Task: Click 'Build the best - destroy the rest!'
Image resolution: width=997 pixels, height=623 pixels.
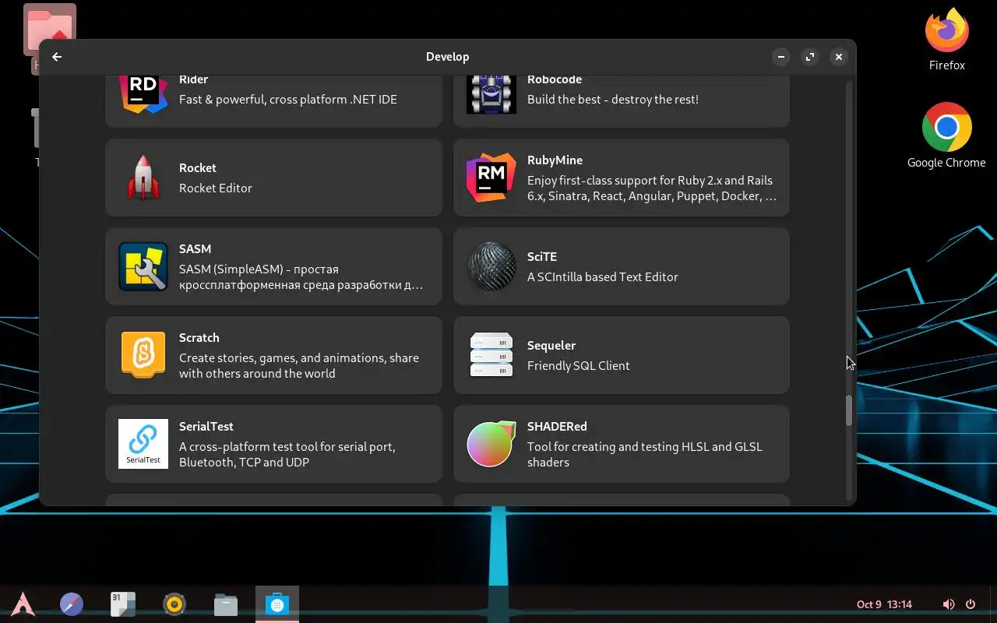Action: pyautogui.click(x=613, y=99)
